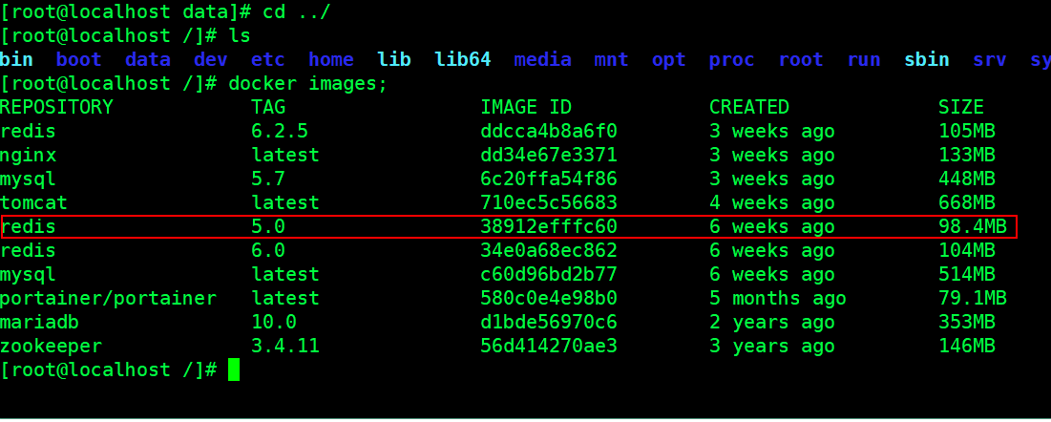
Task: Click size value 133MB
Action: click(x=967, y=156)
